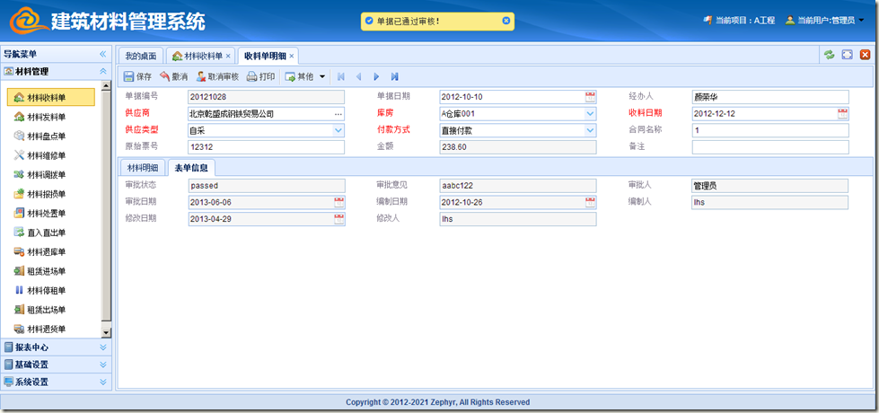
Task: Switch to the 材料明细 sub-tab
Action: [x=143, y=168]
